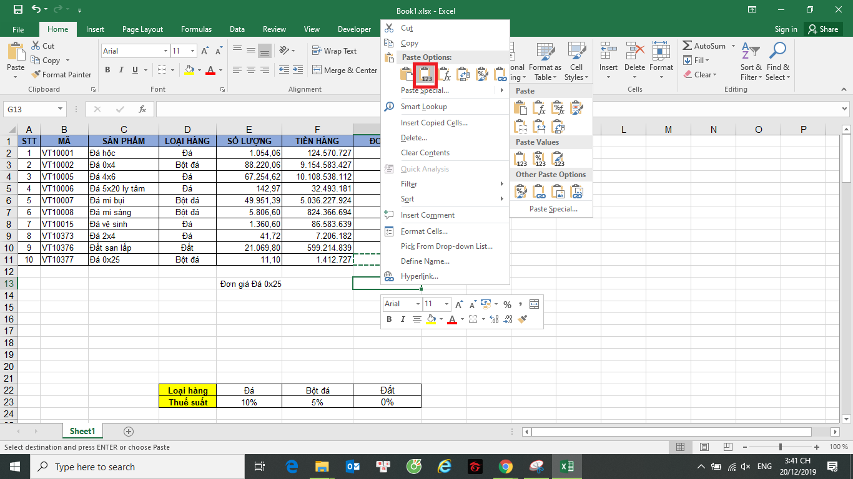Click the Share button

(822, 29)
